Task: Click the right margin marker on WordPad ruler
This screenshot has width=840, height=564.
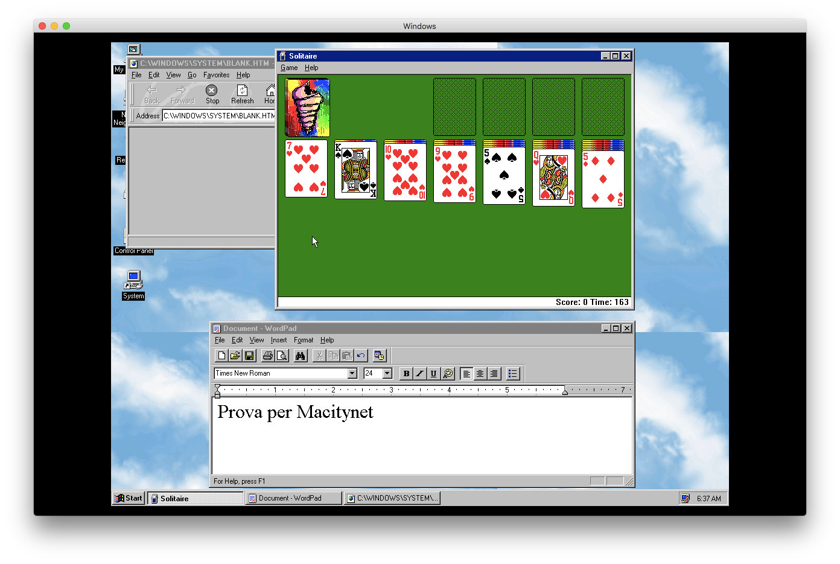Action: pos(565,391)
